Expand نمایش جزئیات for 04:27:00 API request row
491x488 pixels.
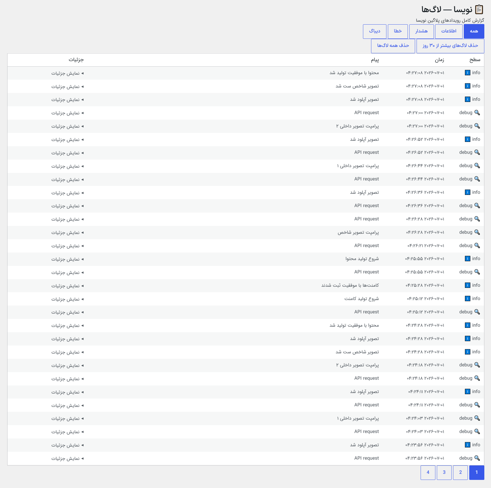pyautogui.click(x=67, y=113)
